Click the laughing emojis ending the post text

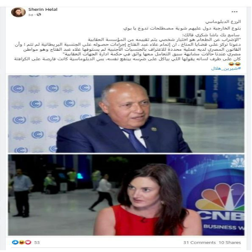pyautogui.click(x=234, y=64)
